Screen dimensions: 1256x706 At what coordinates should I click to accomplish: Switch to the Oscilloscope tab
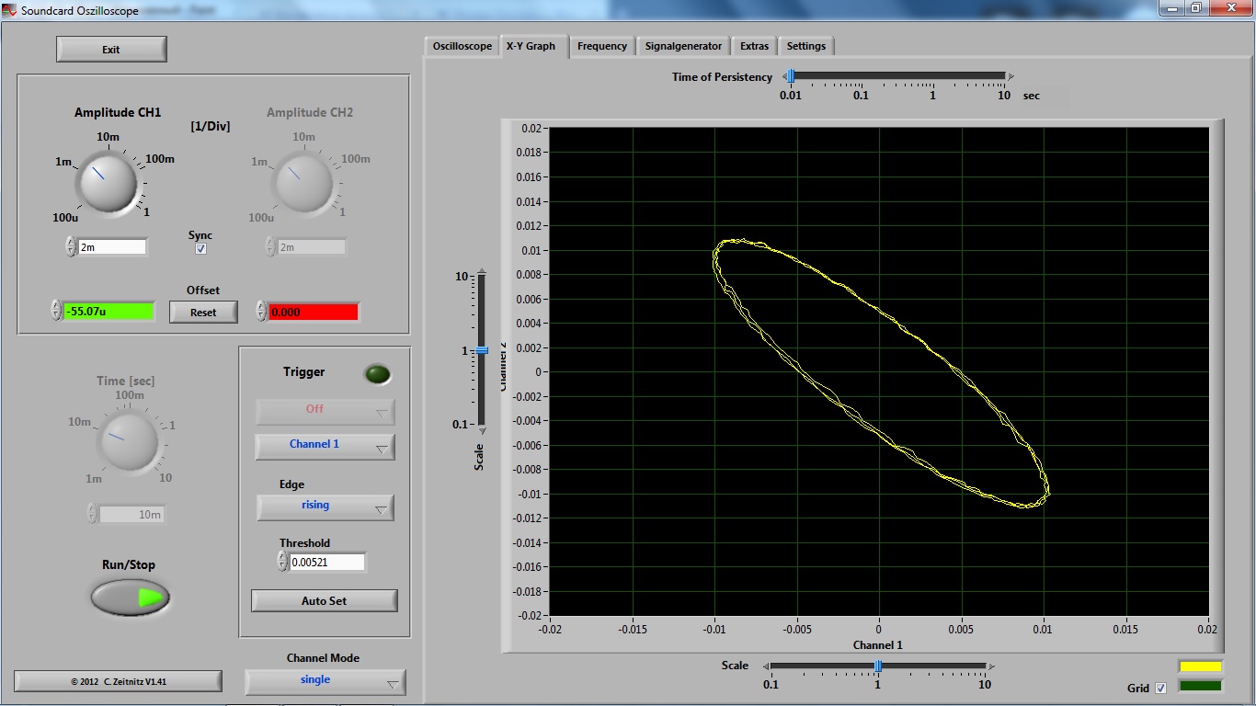point(462,46)
